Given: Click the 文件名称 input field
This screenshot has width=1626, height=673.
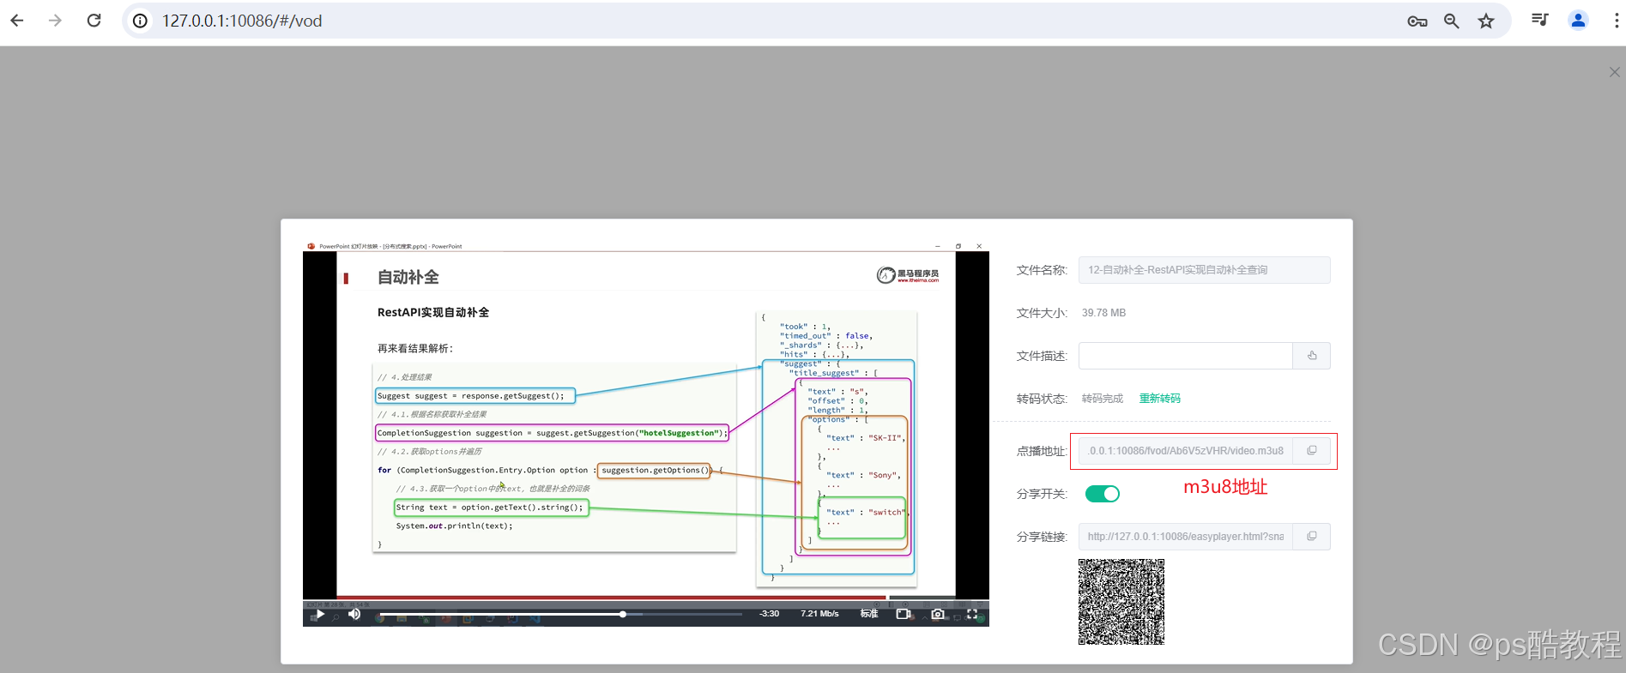Looking at the screenshot, I should [1204, 270].
